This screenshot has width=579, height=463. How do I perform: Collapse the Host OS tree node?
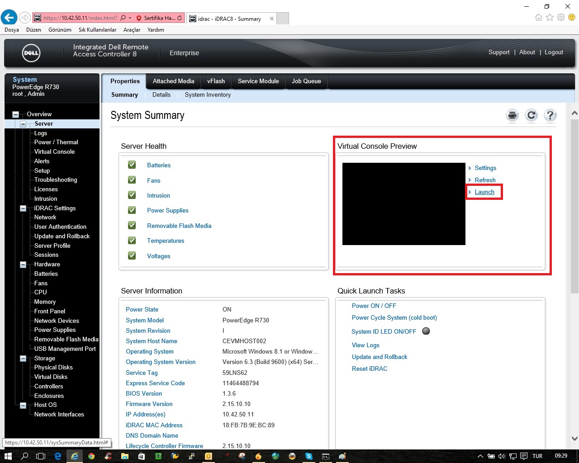click(x=23, y=405)
